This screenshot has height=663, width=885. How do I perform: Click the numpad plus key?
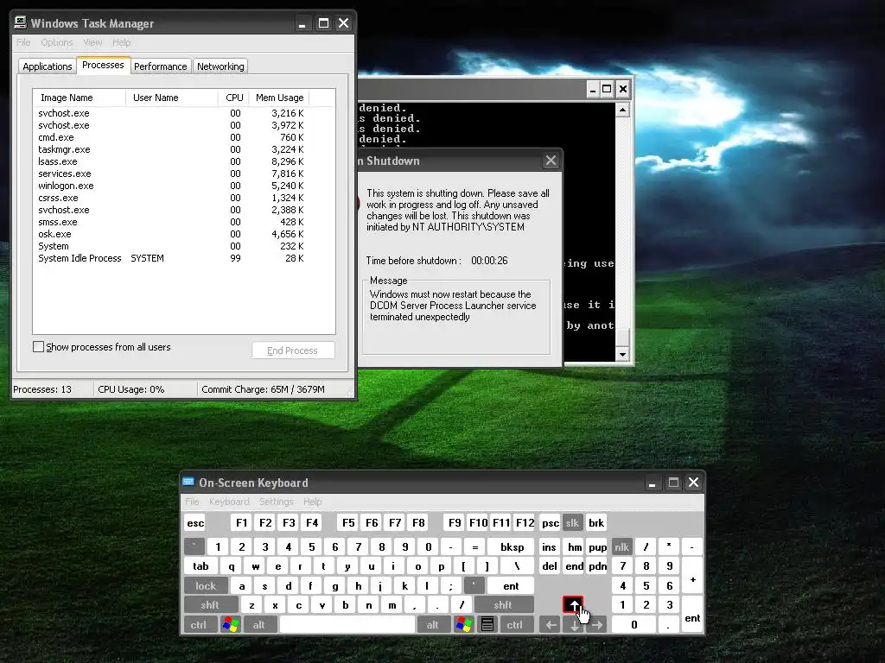coord(692,576)
